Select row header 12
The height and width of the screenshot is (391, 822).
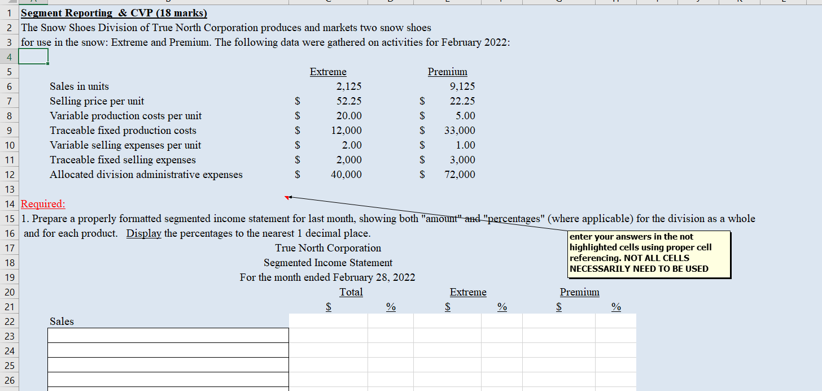point(9,175)
